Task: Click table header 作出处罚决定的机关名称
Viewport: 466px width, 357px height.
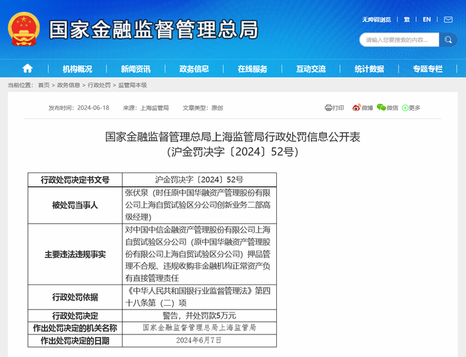Action: coord(75,328)
